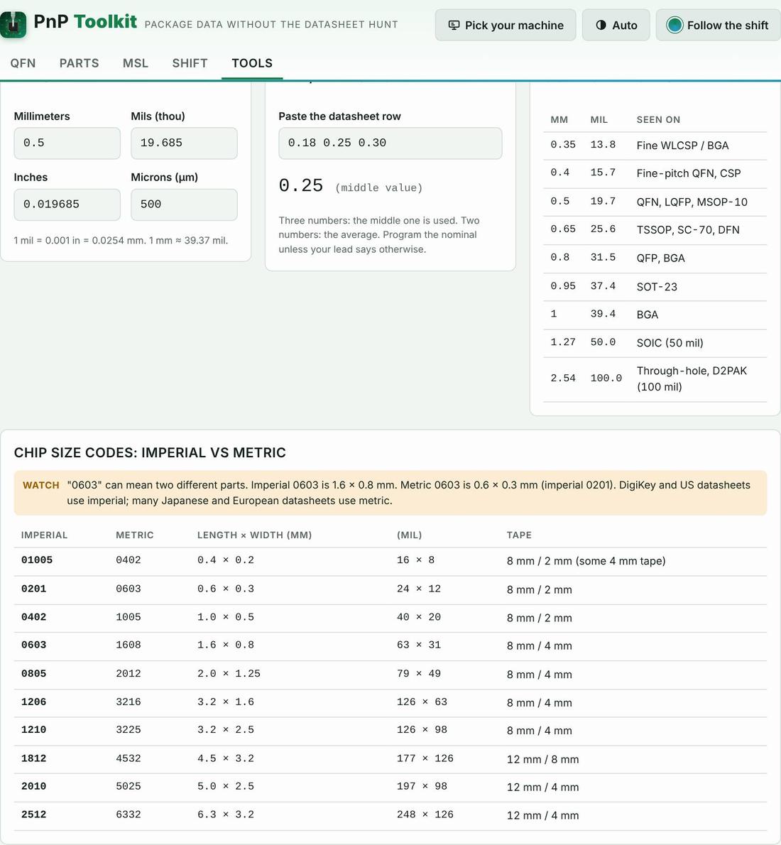Click imperial code 1206
This screenshot has width=781, height=845.
(x=33, y=702)
